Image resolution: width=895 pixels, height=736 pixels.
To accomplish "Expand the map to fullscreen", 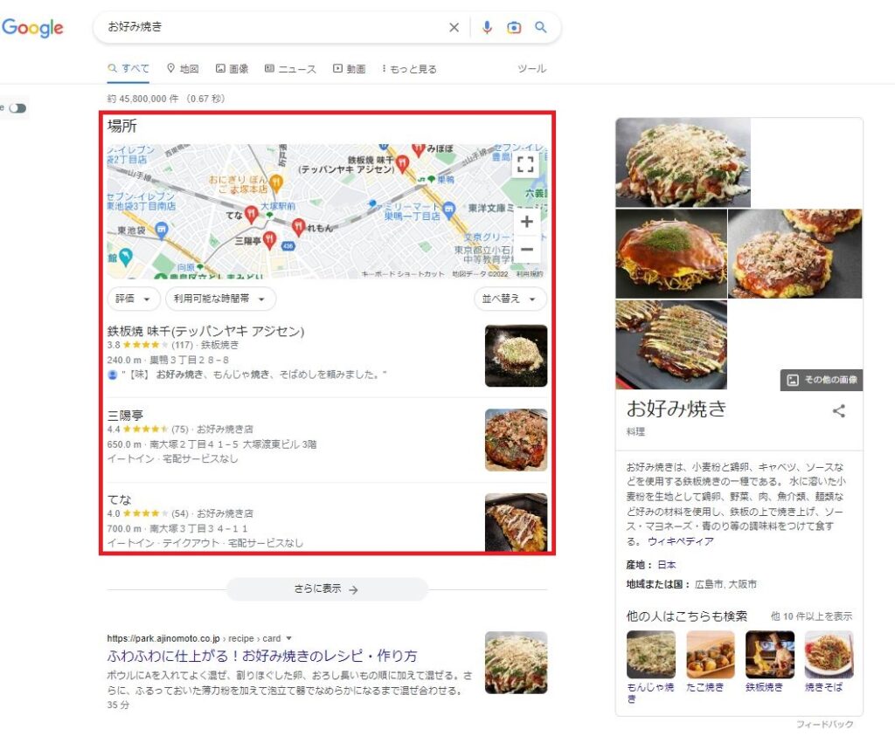I will tap(525, 164).
